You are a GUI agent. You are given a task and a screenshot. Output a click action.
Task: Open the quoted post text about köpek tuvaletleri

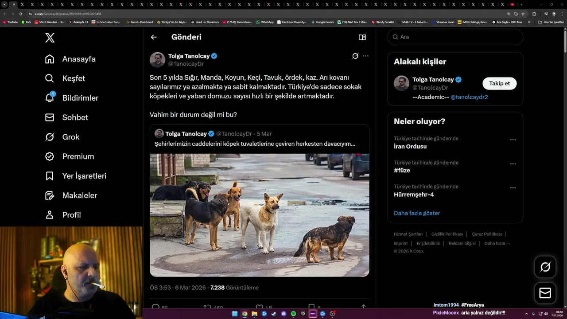(x=255, y=144)
